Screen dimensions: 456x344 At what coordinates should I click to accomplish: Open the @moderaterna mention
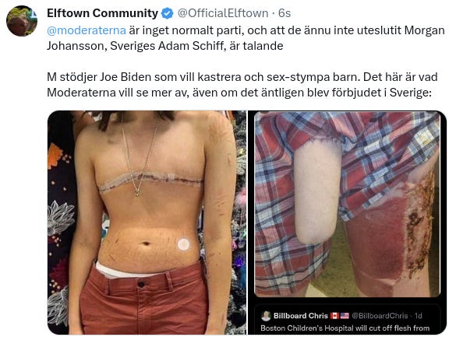(87, 30)
